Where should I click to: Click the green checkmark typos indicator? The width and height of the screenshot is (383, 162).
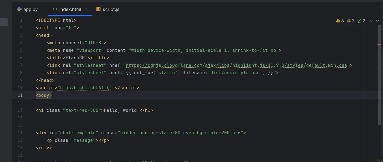(361, 21)
